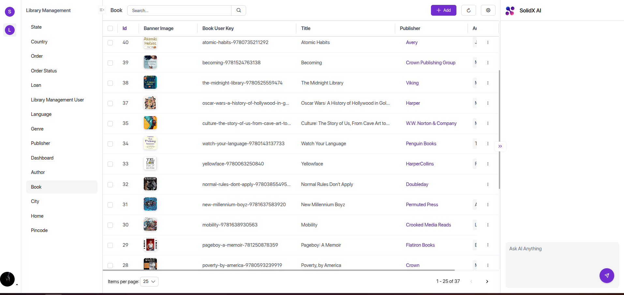Image resolution: width=624 pixels, height=295 pixels.
Task: Open the settings gear
Action: [x=488, y=10]
